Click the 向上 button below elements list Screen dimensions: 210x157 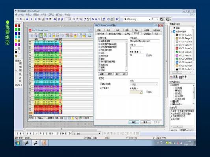(x=118, y=74)
